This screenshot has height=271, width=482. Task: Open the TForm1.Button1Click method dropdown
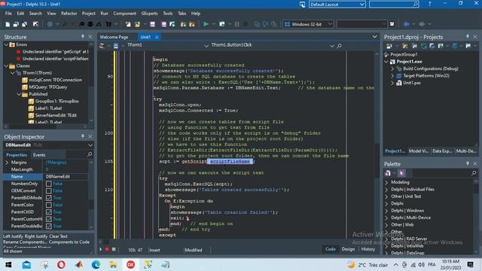coord(332,45)
